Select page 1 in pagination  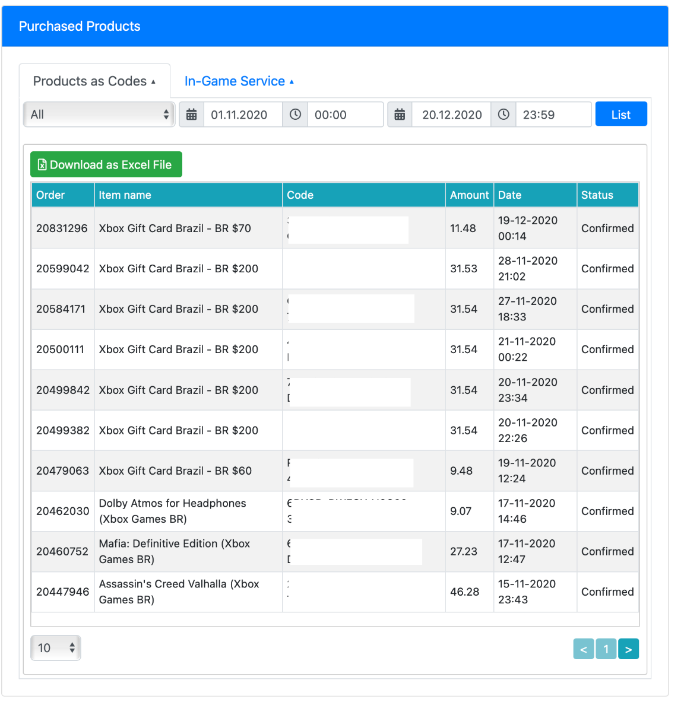[x=606, y=649]
